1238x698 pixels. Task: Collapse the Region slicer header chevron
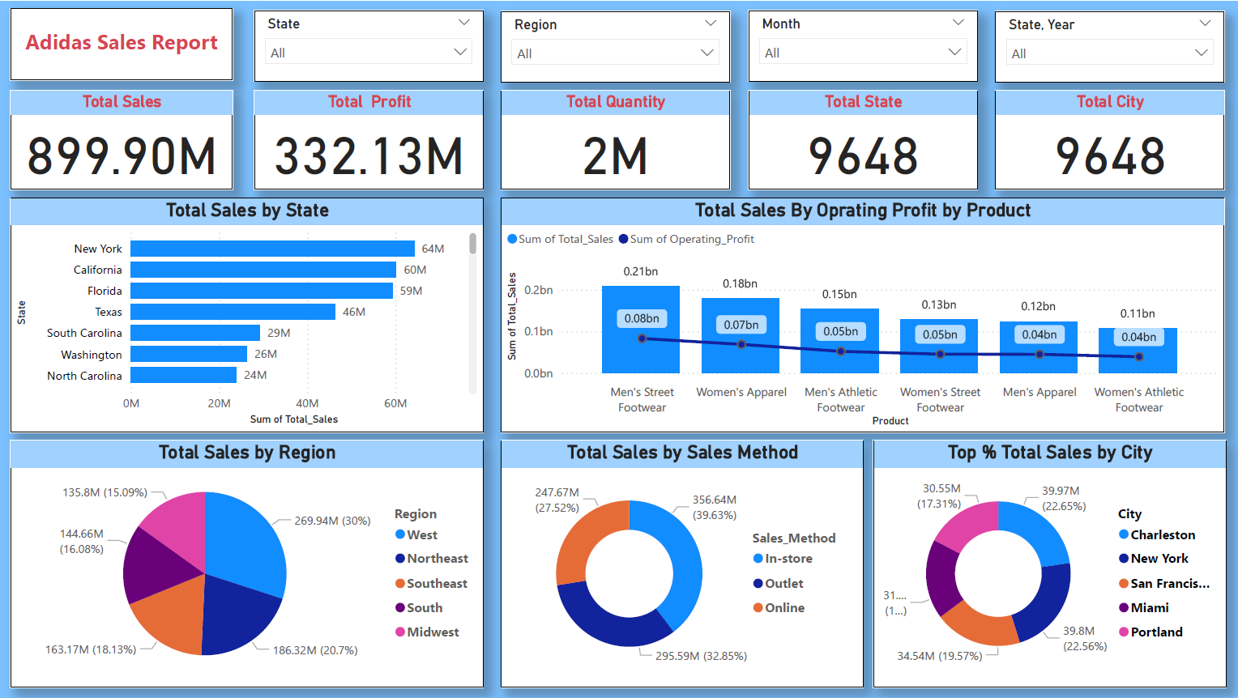711,23
